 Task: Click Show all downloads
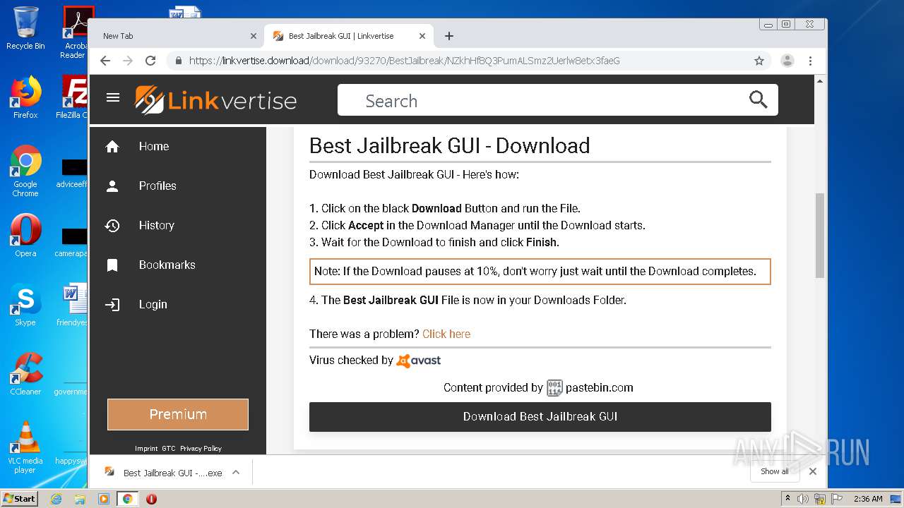(775, 471)
